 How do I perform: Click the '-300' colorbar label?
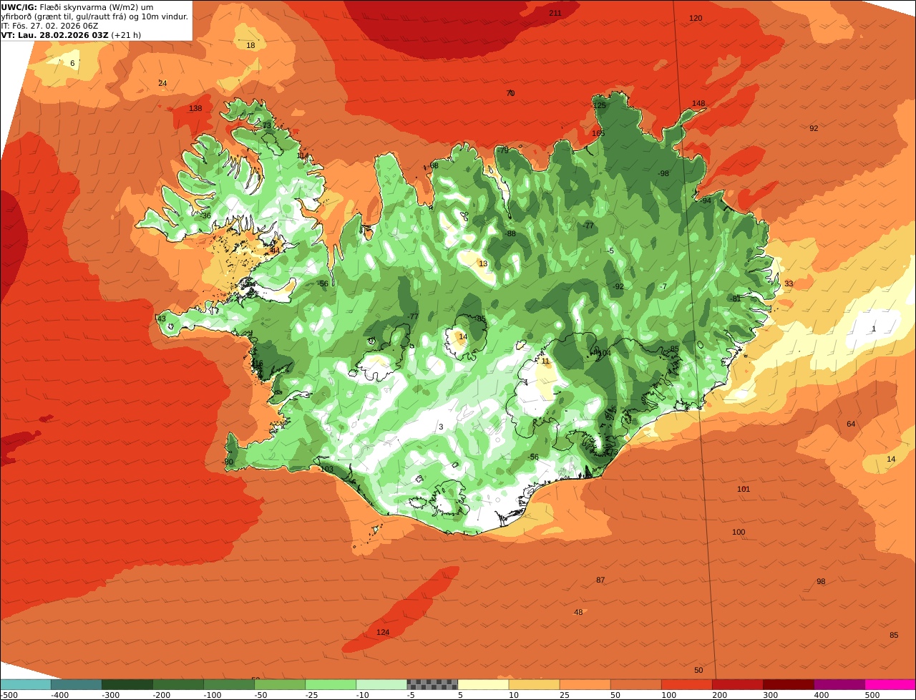(111, 695)
